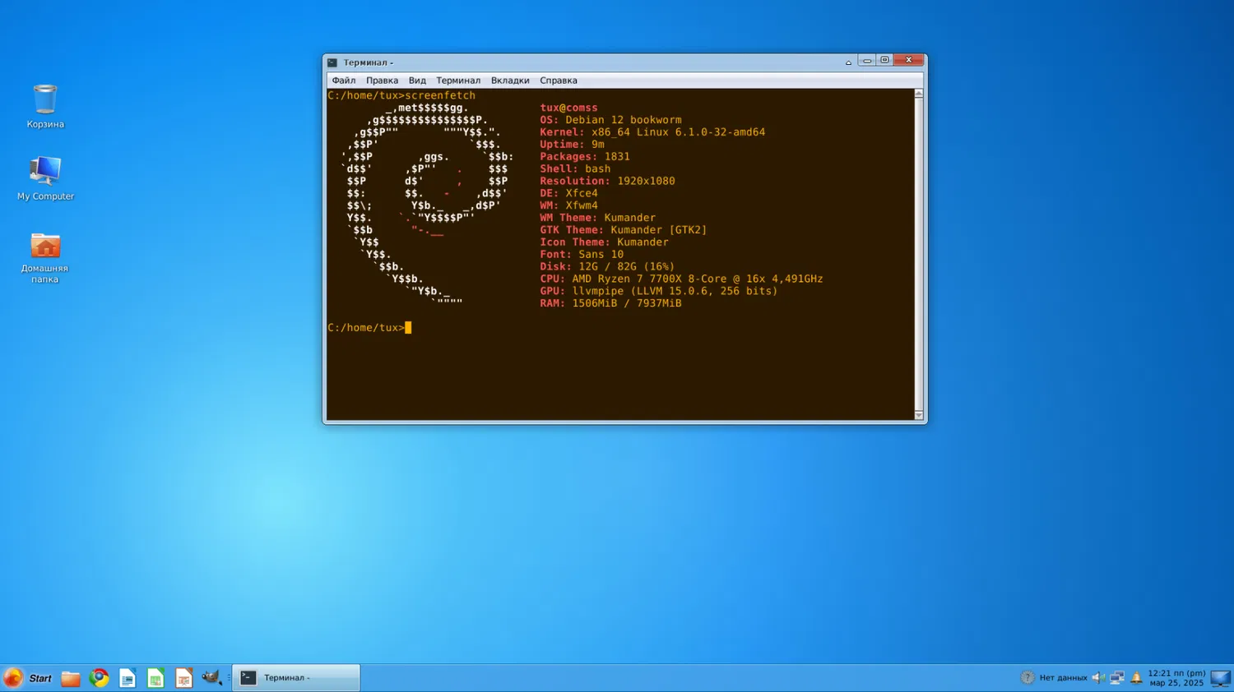Screen dimensions: 1234x692
Task: Open the volume speaker tray icon
Action: 1098,678
